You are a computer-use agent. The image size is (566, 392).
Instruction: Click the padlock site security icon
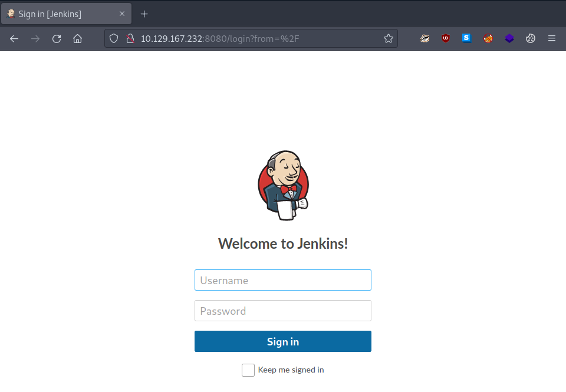coord(130,38)
